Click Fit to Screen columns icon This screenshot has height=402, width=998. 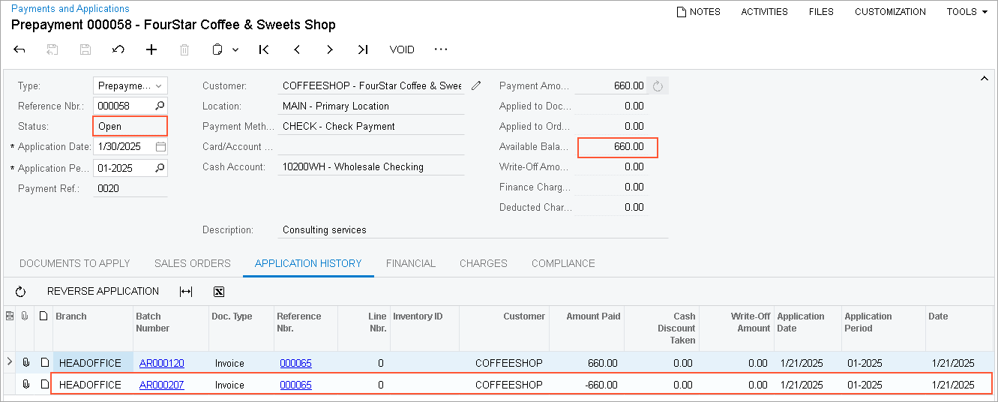[x=186, y=292]
